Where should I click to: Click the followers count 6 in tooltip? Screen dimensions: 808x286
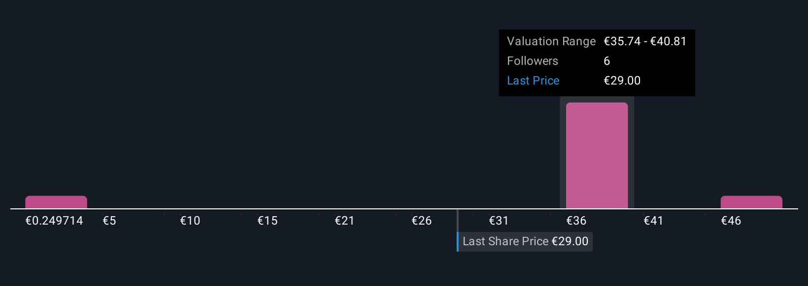(607, 61)
